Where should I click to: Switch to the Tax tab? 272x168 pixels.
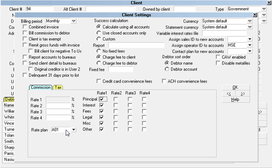pos(58,87)
